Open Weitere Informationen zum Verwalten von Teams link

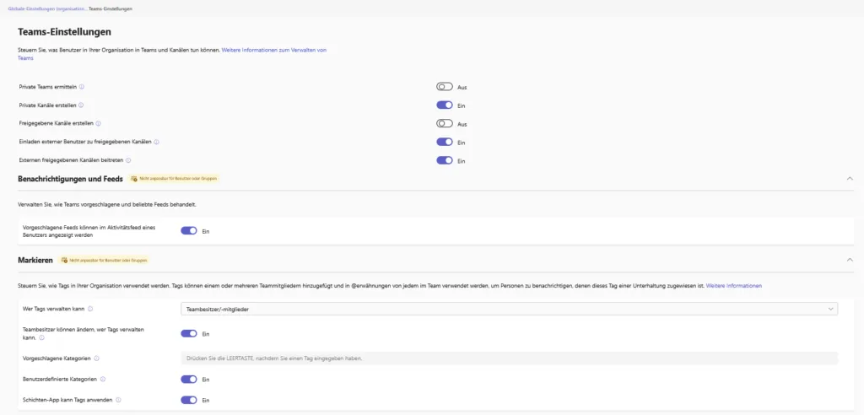coord(273,51)
